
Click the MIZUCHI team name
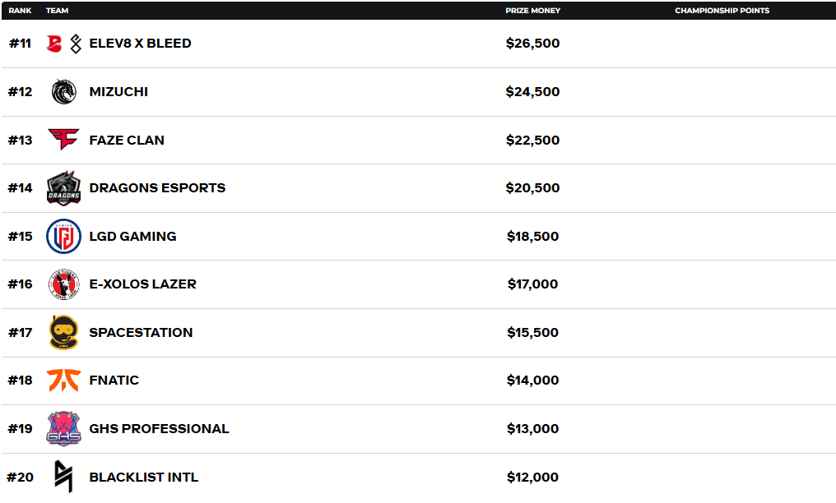118,92
